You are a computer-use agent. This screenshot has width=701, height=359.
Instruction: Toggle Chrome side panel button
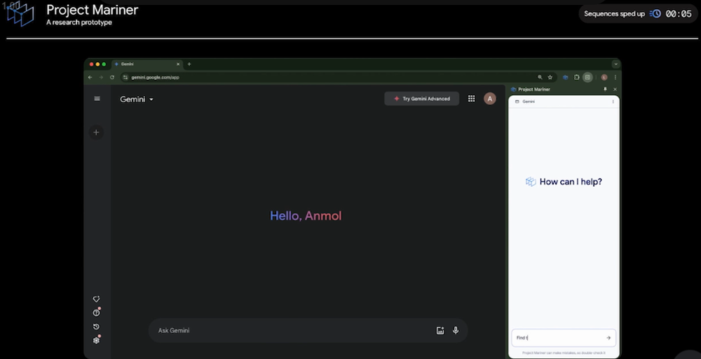(587, 77)
